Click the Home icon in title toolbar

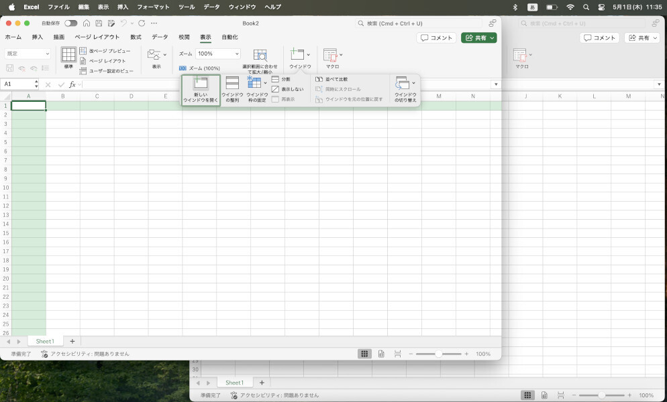coord(87,23)
